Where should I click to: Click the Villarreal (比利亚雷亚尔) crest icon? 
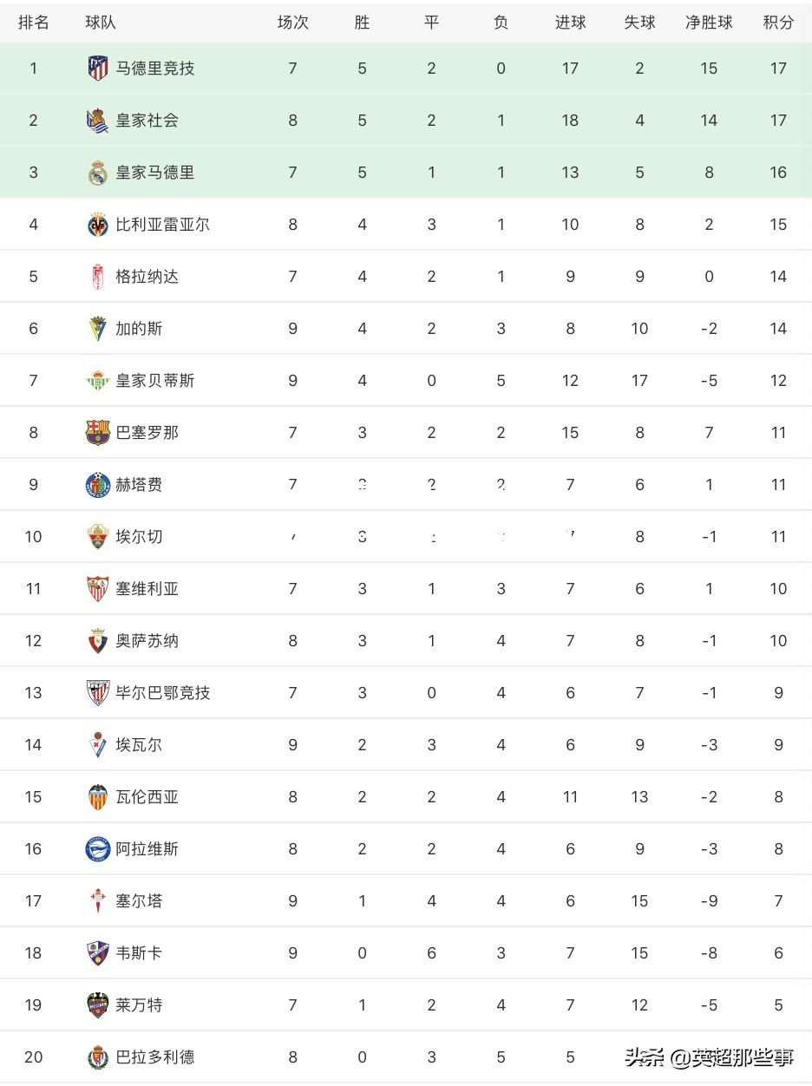click(98, 224)
